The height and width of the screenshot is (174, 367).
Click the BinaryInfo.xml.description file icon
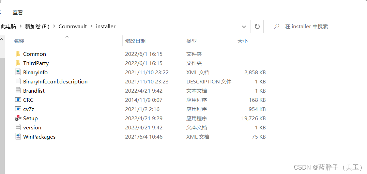pos(18,81)
